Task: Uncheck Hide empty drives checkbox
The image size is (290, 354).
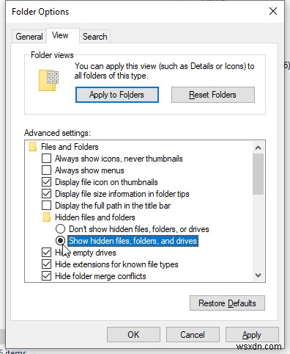Action: [x=46, y=253]
